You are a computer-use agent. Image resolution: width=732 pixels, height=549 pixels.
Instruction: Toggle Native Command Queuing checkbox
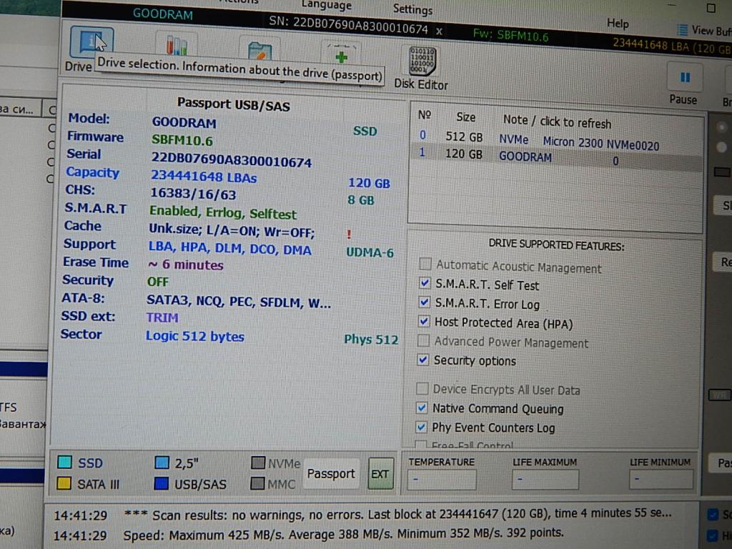coord(422,408)
